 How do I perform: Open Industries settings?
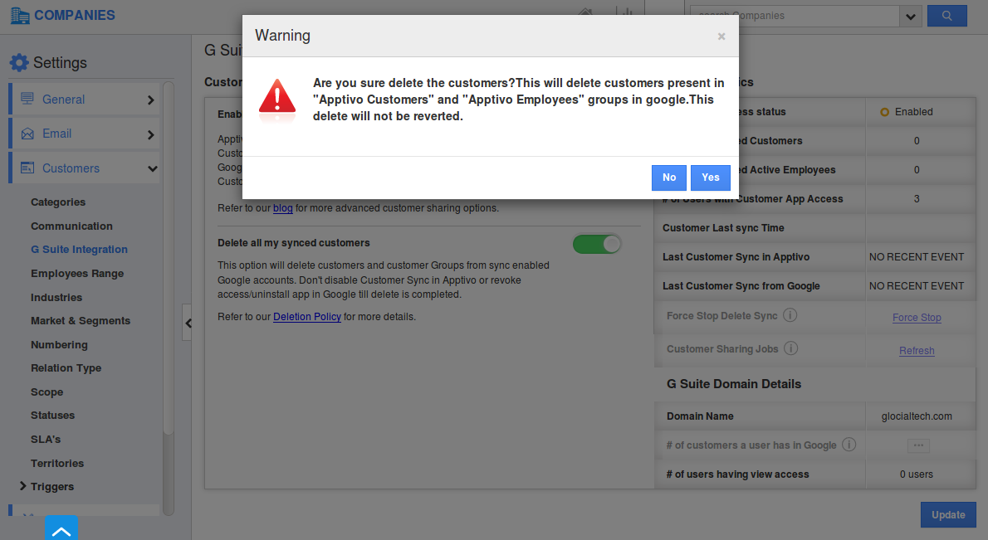coord(56,297)
